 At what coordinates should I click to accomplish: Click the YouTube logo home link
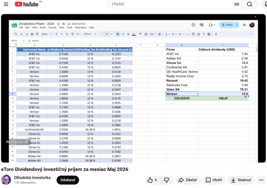[27, 4]
